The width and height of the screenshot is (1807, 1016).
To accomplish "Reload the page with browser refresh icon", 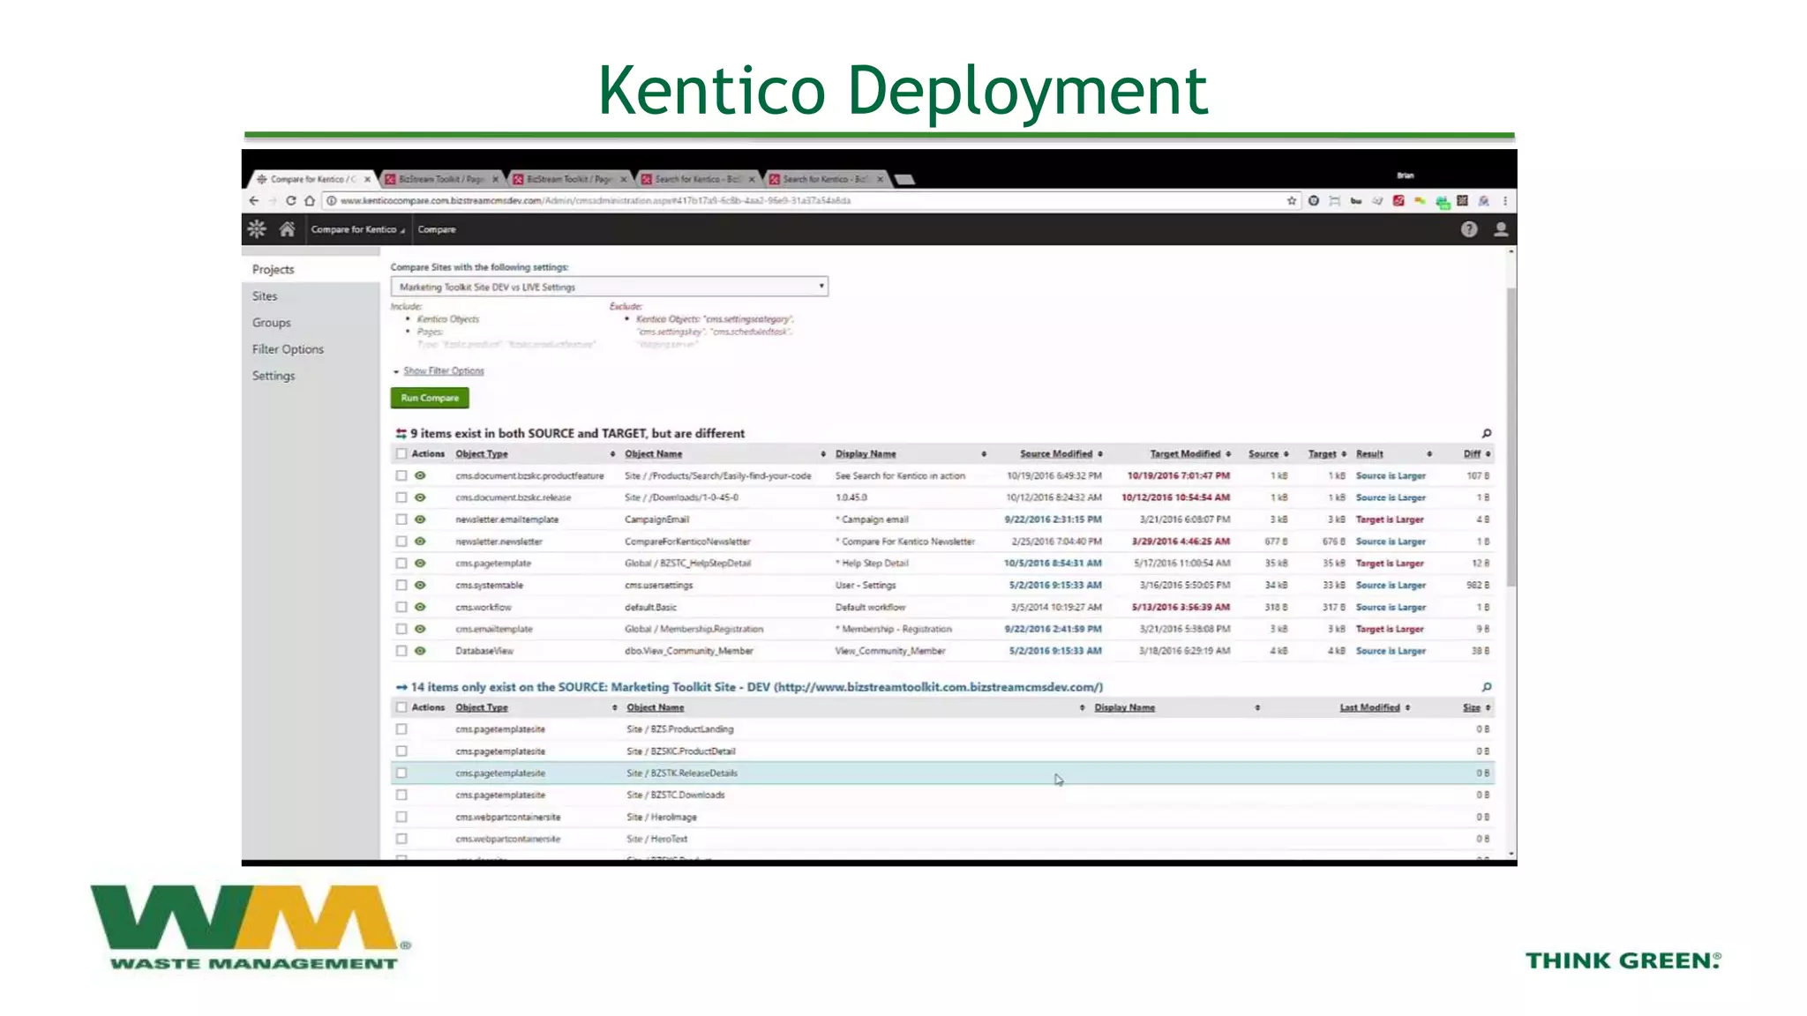I will tap(290, 201).
